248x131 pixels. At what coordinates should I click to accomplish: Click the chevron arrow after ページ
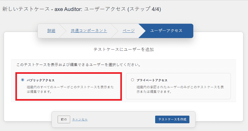click(140, 31)
